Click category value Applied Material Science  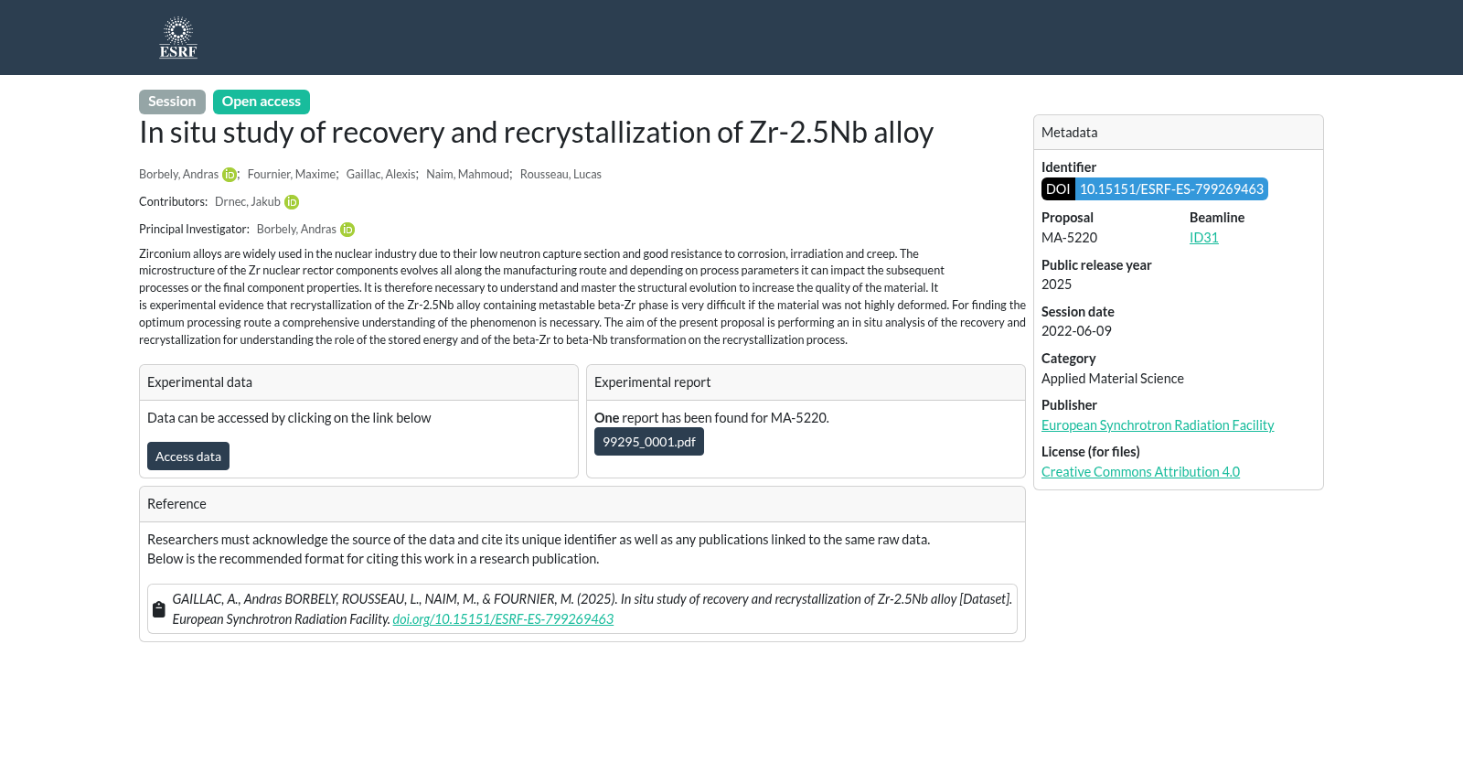click(1113, 379)
